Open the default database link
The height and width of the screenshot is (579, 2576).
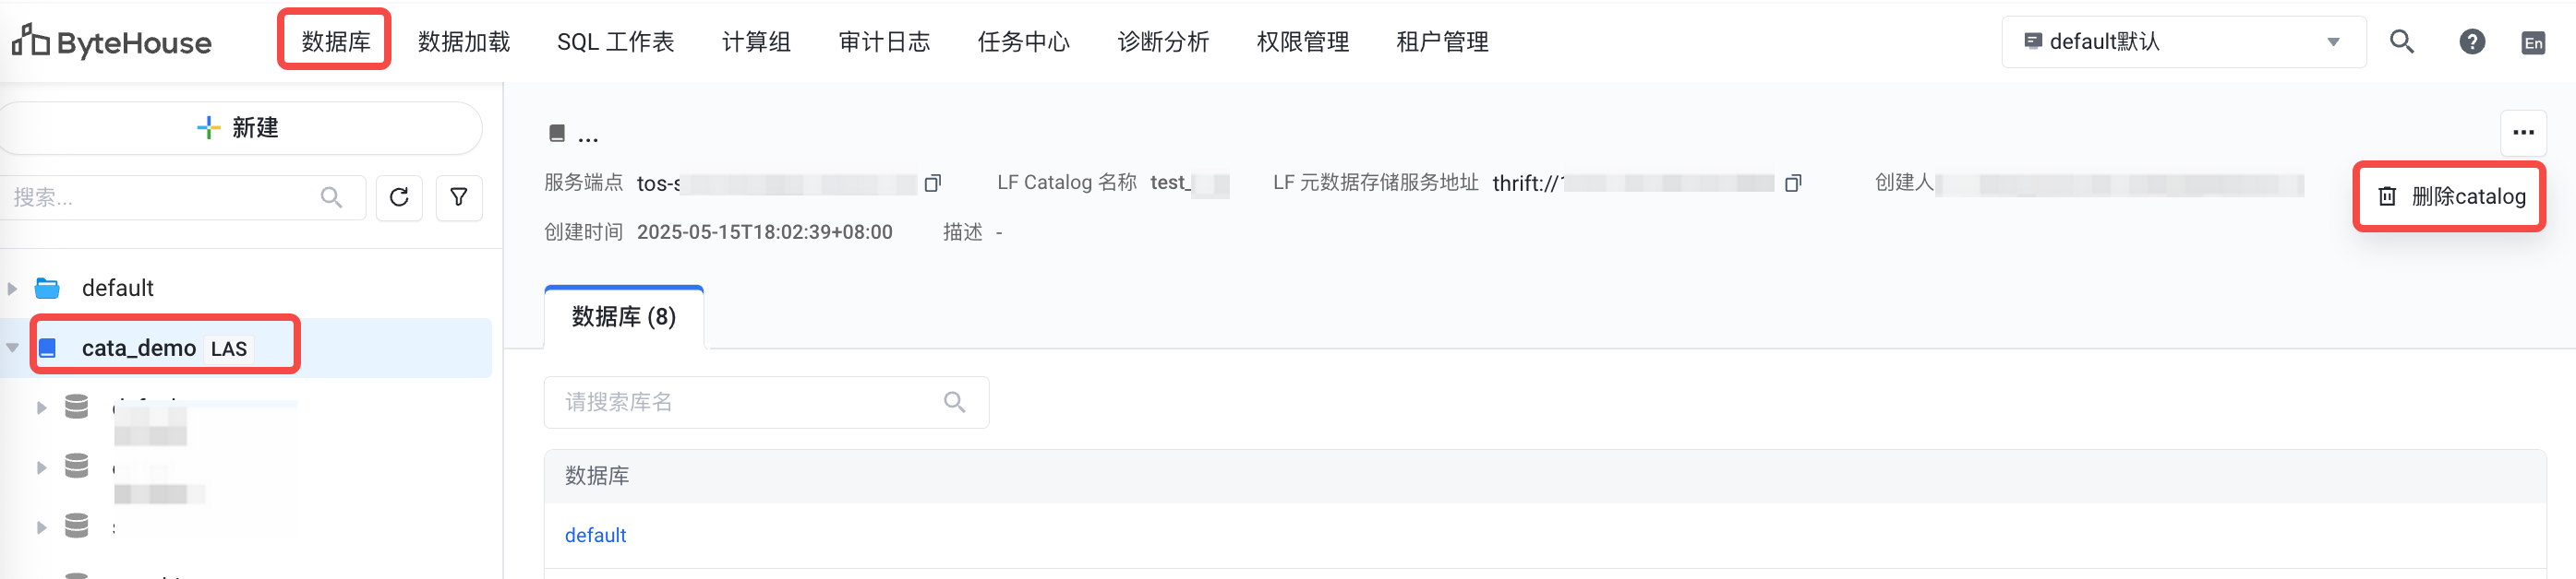[596, 535]
